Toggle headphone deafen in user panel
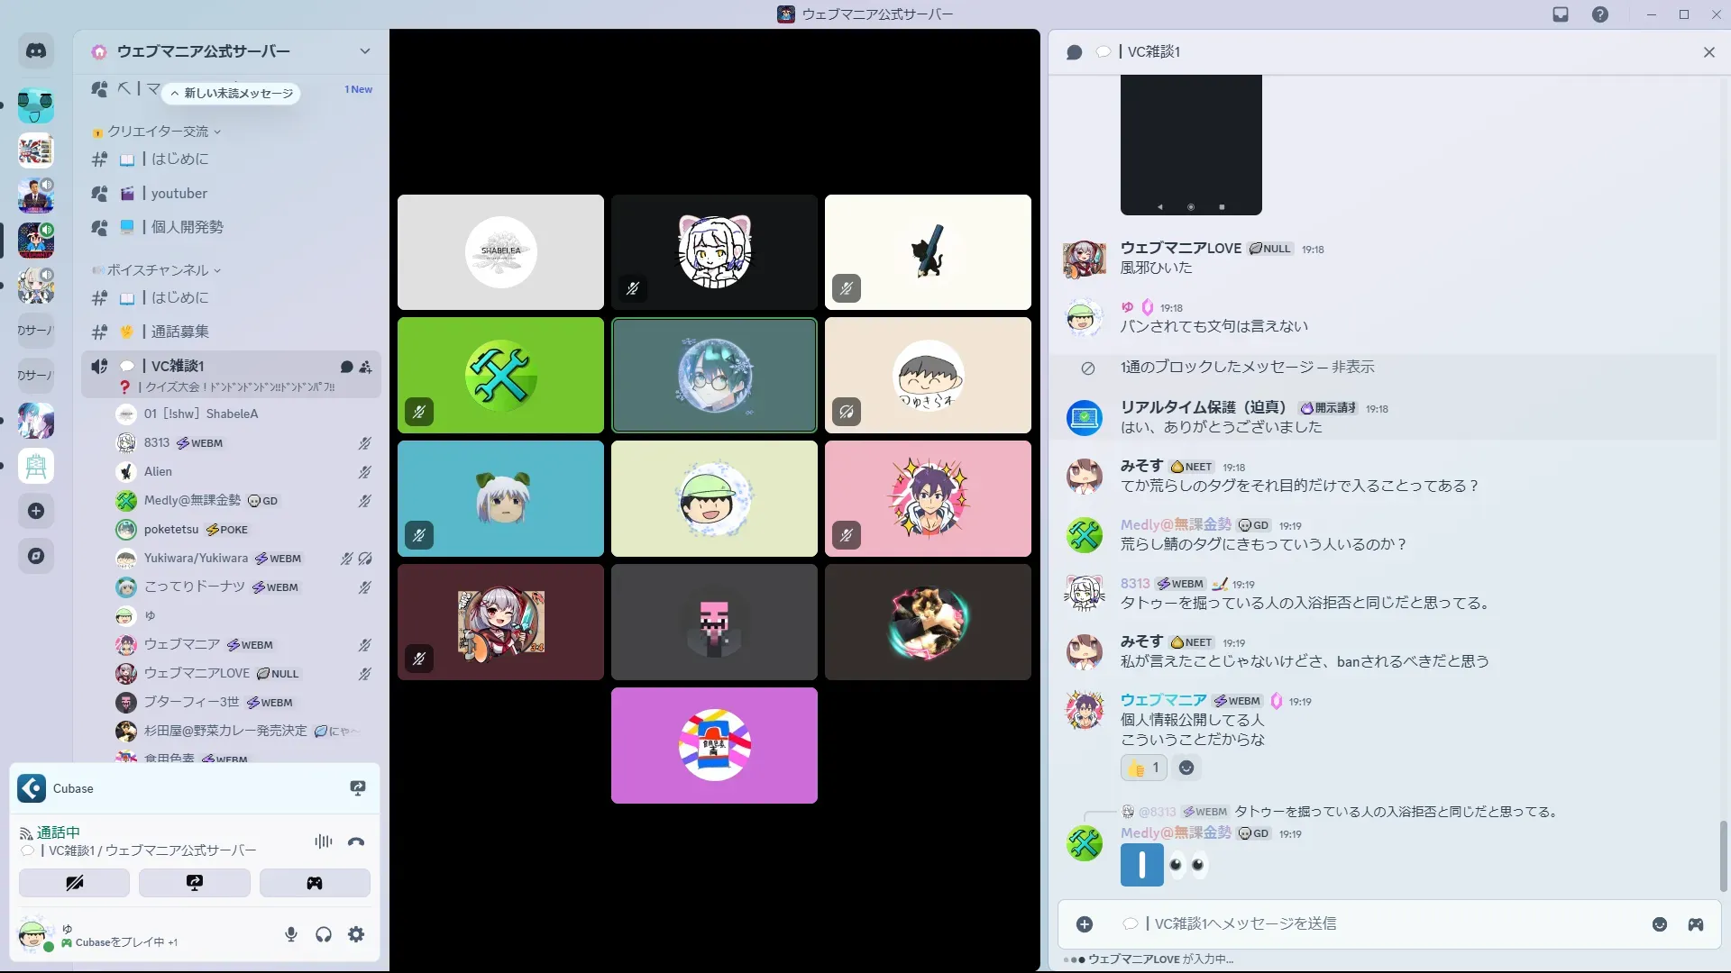The height and width of the screenshot is (973, 1731). (324, 934)
